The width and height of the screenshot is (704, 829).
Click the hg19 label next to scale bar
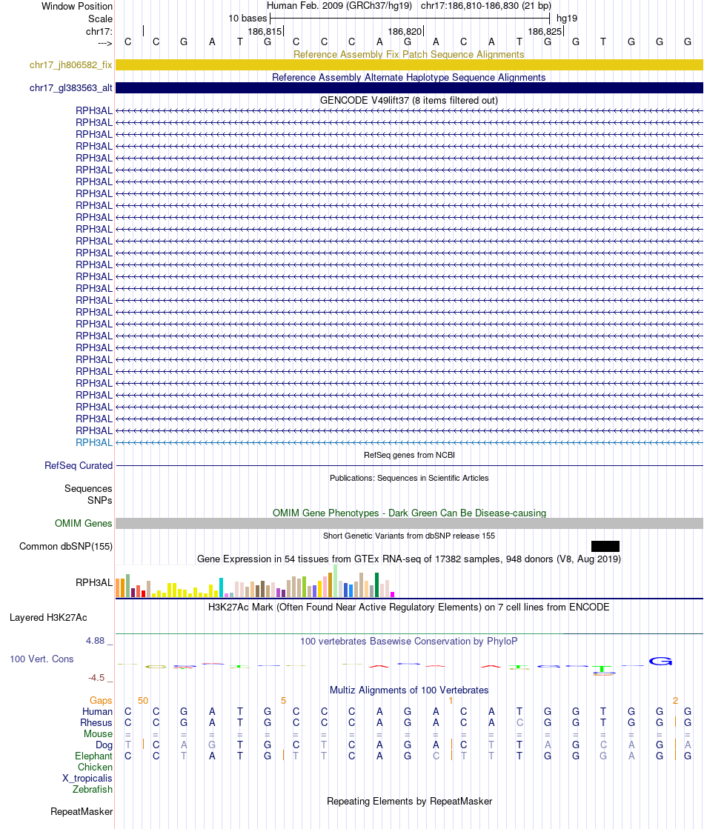tap(566, 18)
